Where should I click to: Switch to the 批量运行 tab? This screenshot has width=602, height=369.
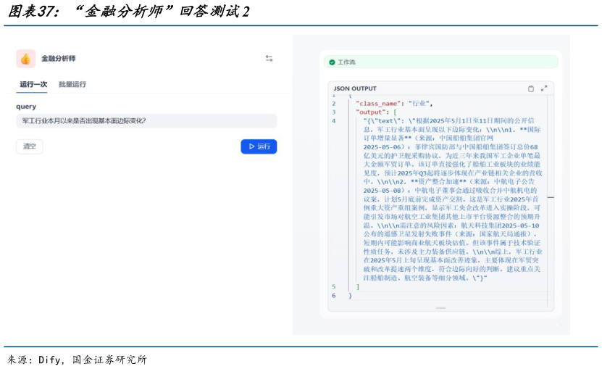coord(72,84)
